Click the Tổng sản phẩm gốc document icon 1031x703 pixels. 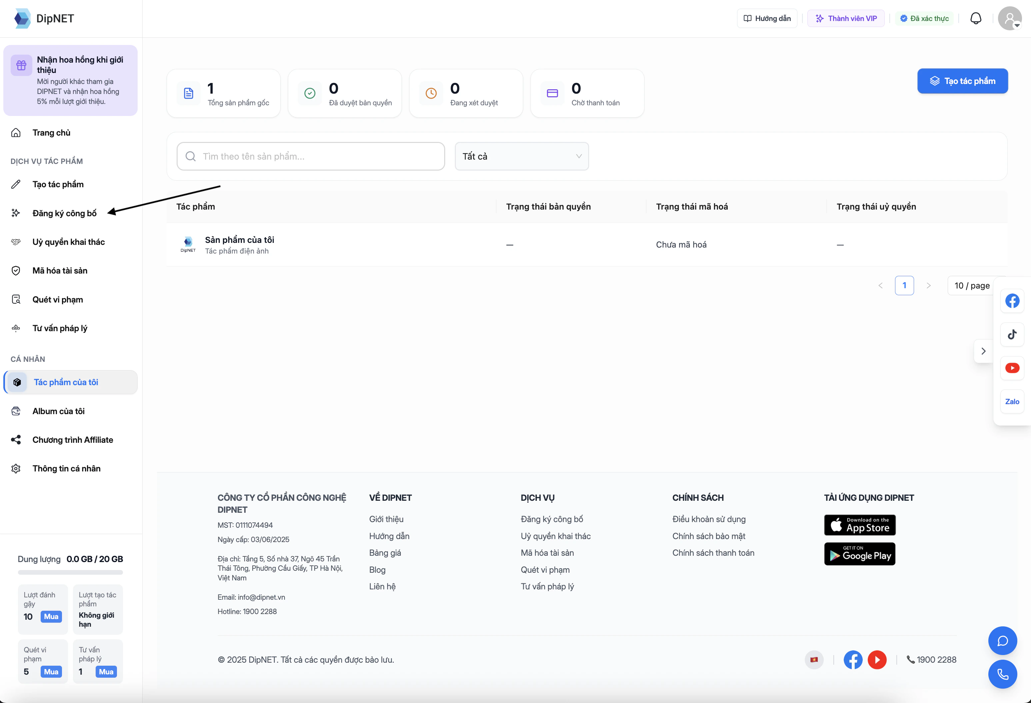click(189, 93)
